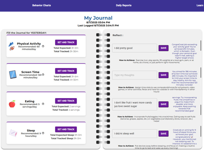Open the Behavior Charts nav item
Viewport: 204px width, 159px height.
coord(42,5)
